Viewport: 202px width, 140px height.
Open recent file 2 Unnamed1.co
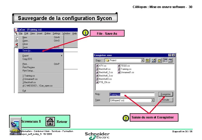pos(41,79)
